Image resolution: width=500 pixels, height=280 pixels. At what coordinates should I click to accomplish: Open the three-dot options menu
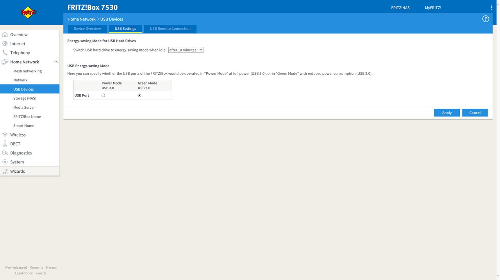pos(491,8)
